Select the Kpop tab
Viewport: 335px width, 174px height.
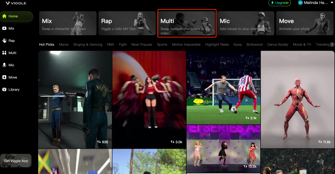[238, 44]
